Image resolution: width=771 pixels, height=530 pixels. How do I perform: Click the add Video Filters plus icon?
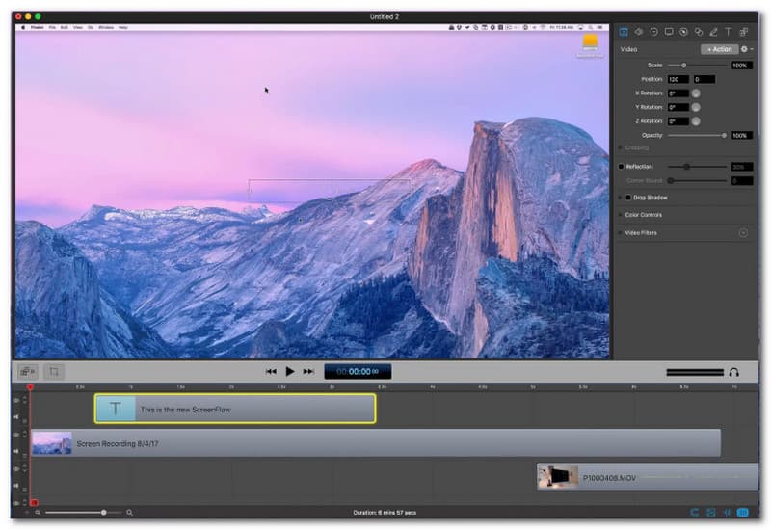[743, 233]
